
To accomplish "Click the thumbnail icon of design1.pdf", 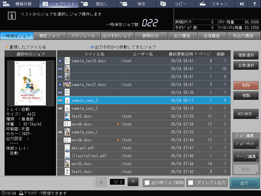I will click(x=67, y=148).
